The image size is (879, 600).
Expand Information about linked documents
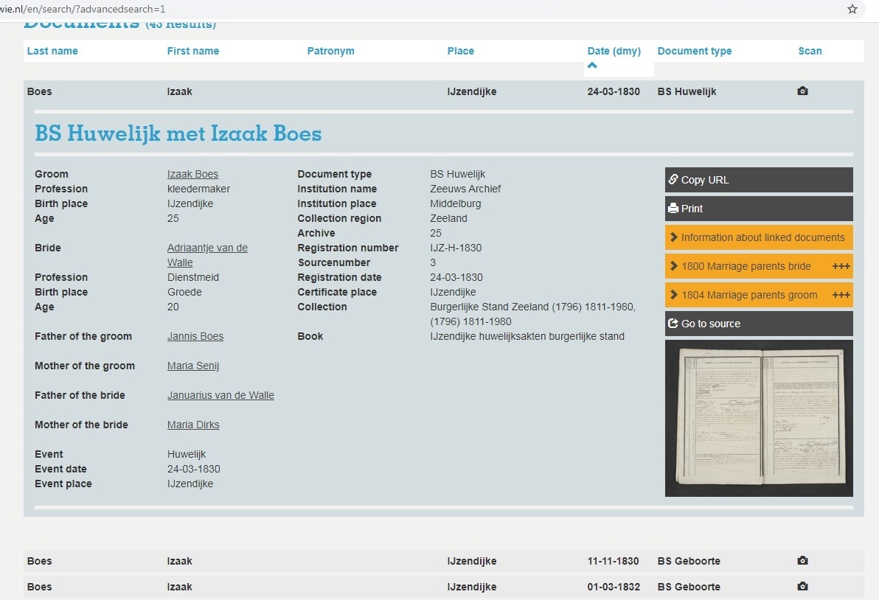point(758,237)
